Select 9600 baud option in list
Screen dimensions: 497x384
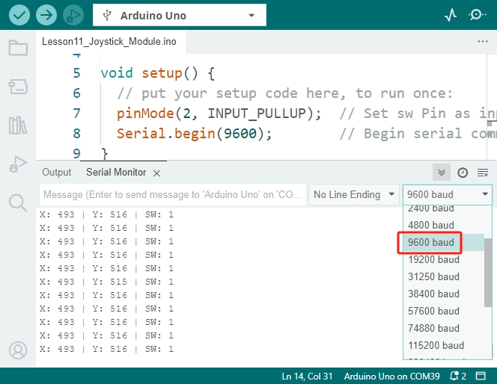point(443,242)
